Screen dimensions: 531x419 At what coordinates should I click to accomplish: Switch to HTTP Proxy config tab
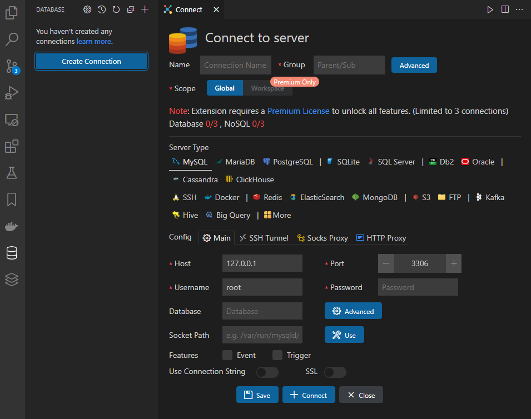(381, 238)
